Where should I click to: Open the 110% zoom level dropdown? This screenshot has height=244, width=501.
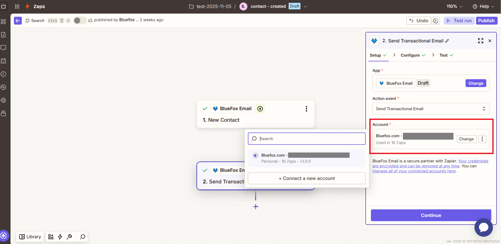454,6
